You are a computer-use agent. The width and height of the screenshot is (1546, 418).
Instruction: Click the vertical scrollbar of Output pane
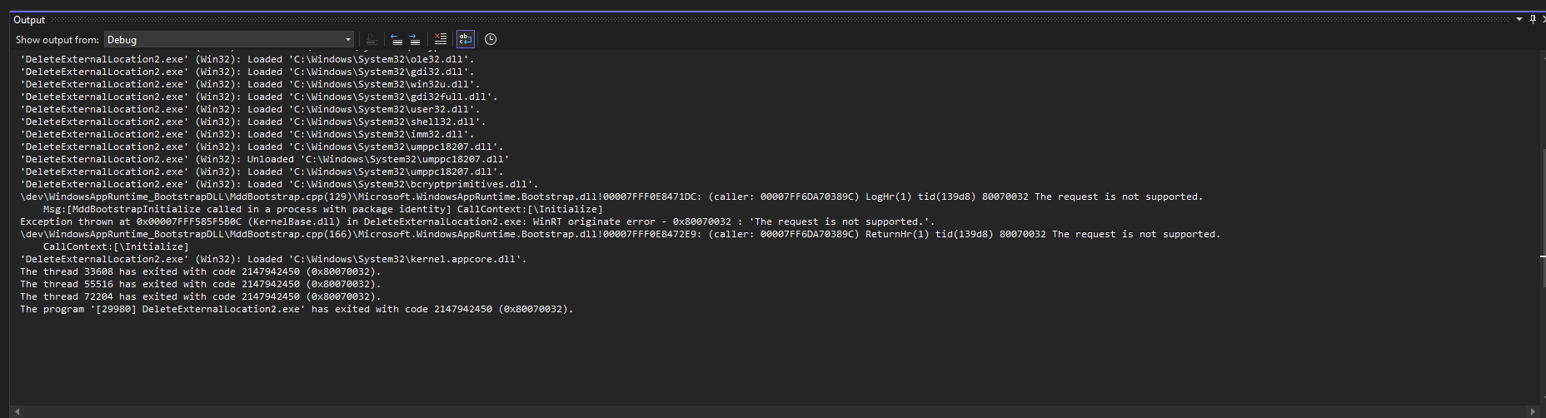click(x=1543, y=226)
